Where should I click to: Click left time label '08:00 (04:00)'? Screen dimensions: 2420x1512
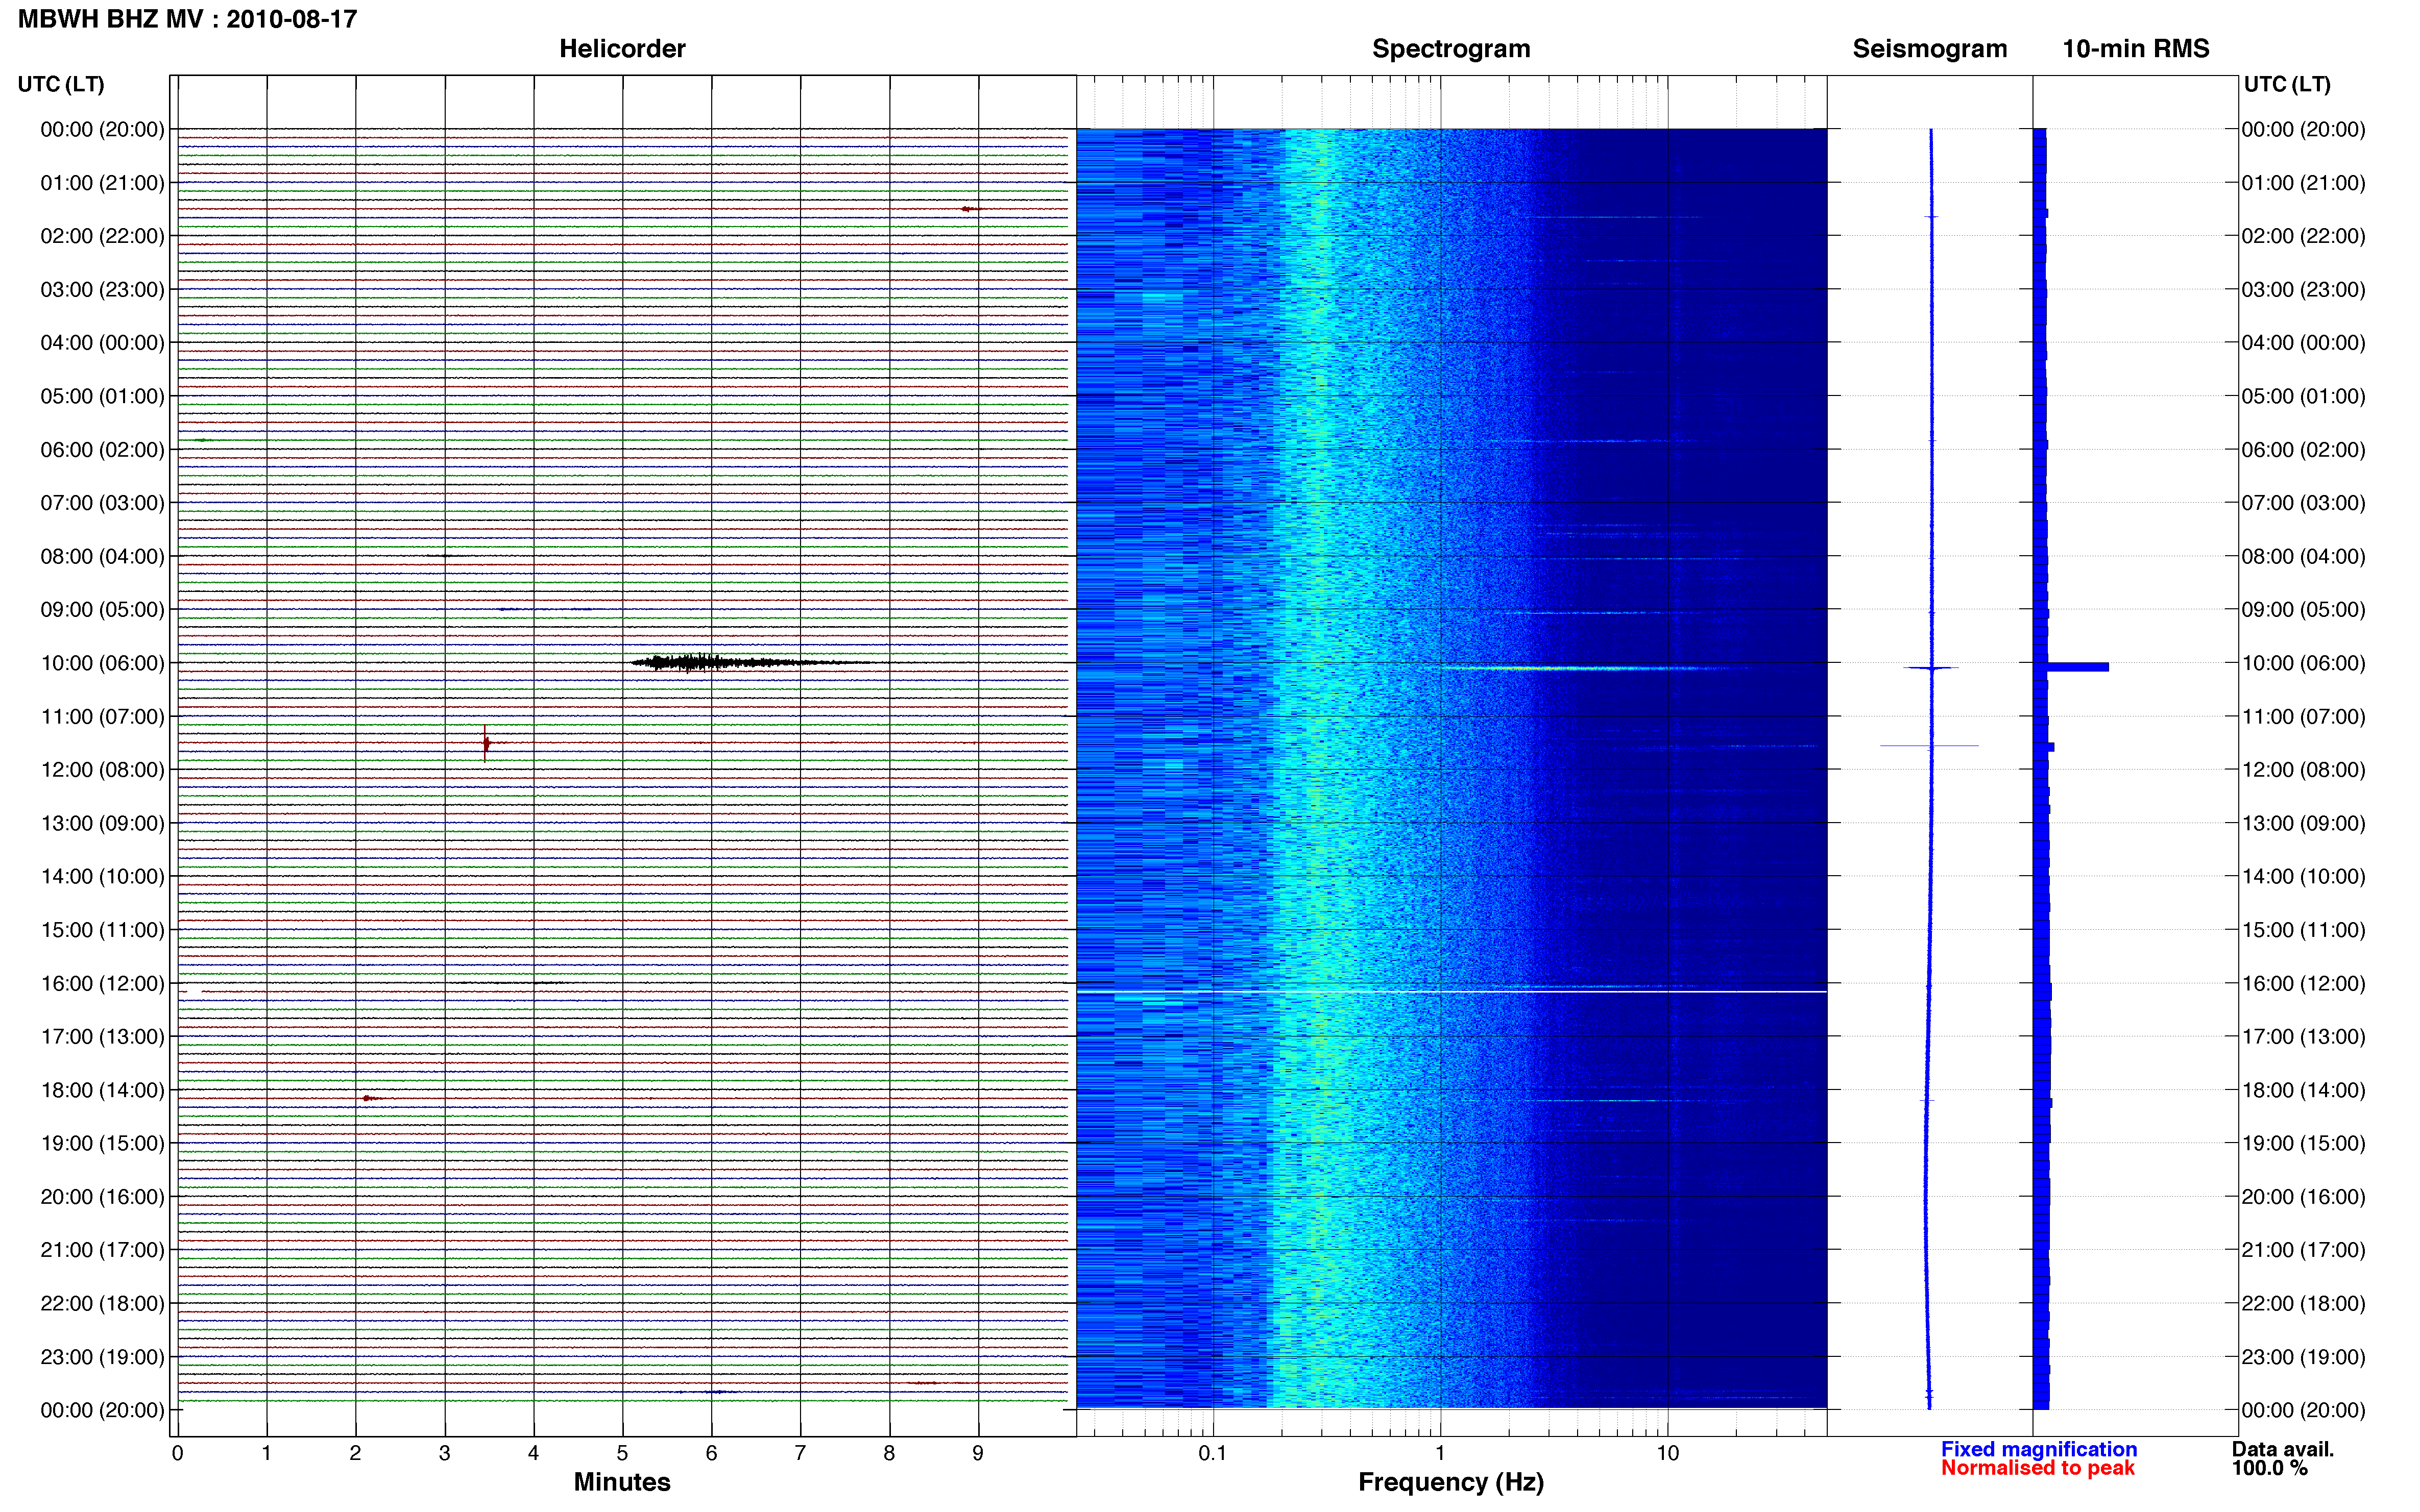pyautogui.click(x=102, y=556)
